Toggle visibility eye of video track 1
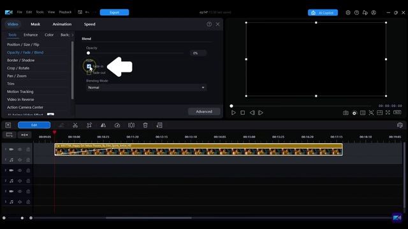The image size is (408, 229). coord(20,149)
